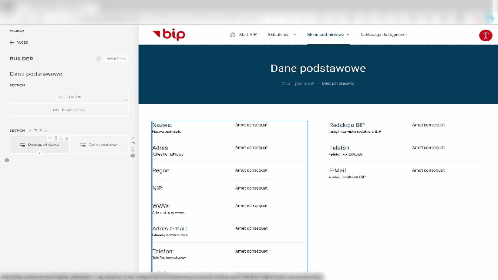This screenshot has width=498, height=280.
Task: Click Dane podstawowe breadcrumb text
Action: pos(338,83)
